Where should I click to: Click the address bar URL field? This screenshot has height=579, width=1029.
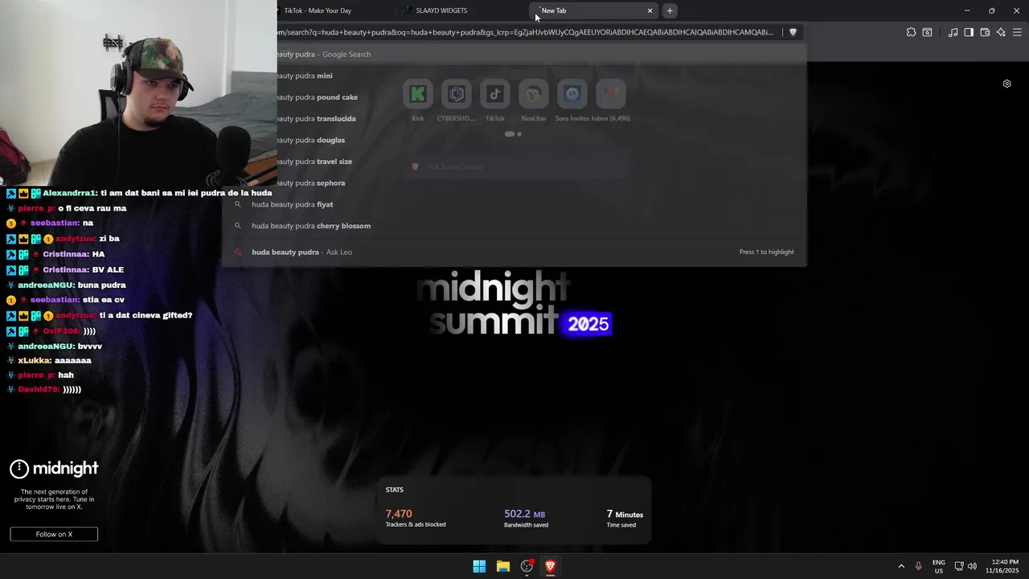[x=526, y=32]
